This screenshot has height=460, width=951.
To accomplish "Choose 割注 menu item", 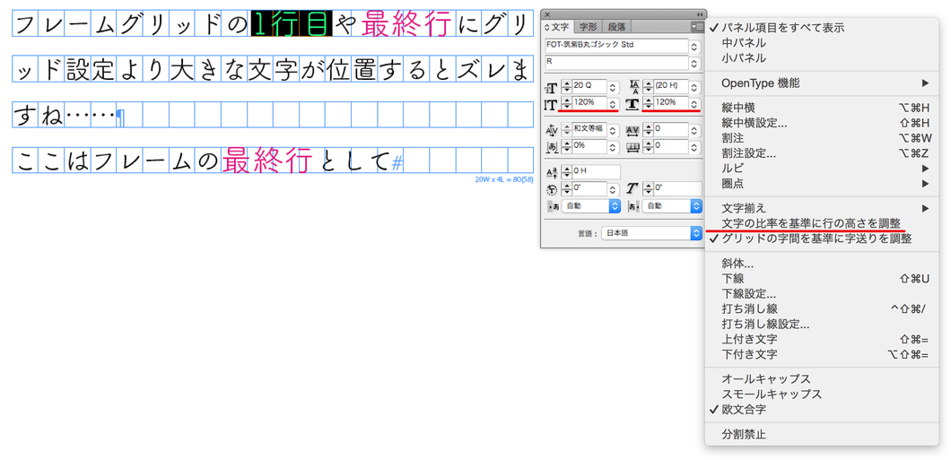I will click(x=821, y=138).
